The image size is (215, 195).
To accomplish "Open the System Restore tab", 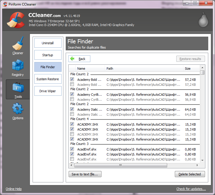I will pyautogui.click(x=48, y=79).
